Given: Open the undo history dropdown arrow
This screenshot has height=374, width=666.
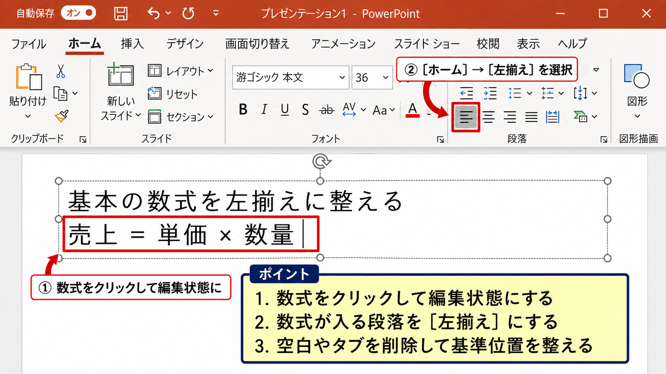Looking at the screenshot, I should pos(168,13).
